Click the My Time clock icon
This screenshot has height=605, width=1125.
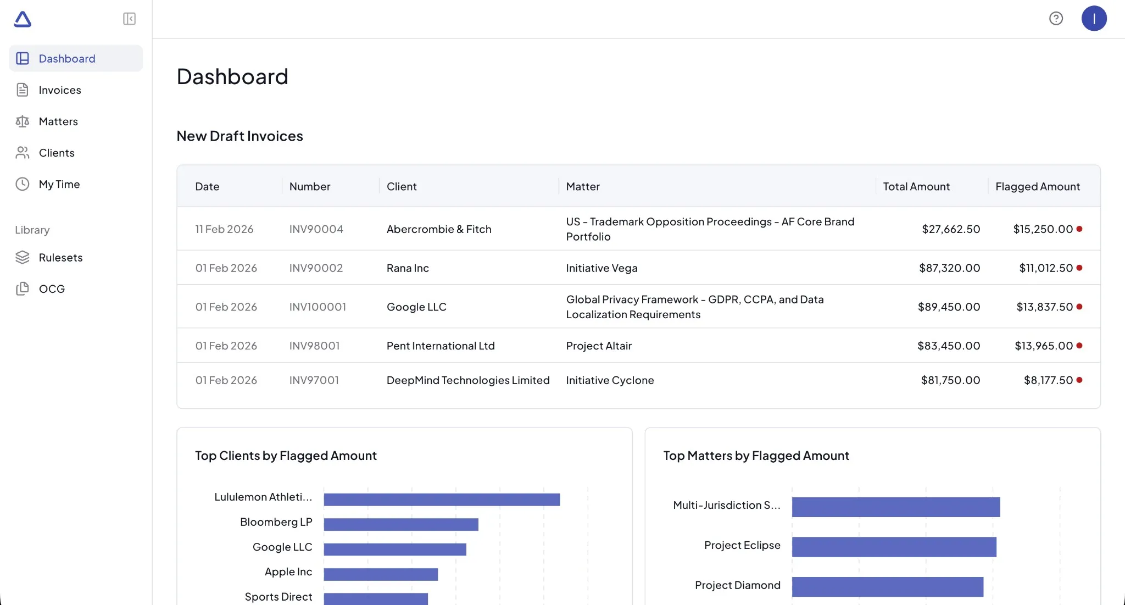(x=23, y=184)
